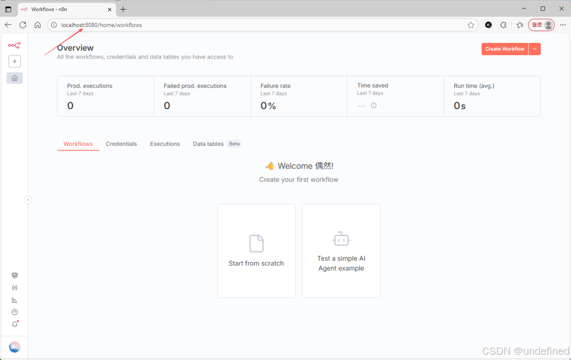The height and width of the screenshot is (360, 571).
Task: Click the Start from scratch card
Action: tap(256, 251)
